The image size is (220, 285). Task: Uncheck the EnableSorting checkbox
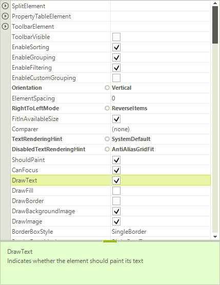pos(116,47)
